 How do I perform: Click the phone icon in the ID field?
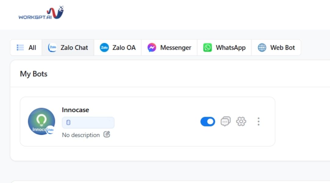click(x=68, y=123)
